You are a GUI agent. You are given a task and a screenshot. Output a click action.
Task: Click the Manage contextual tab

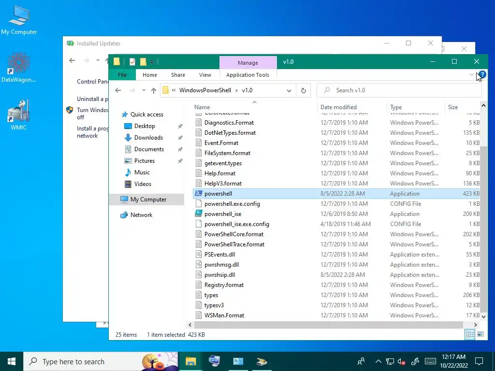pyautogui.click(x=248, y=63)
